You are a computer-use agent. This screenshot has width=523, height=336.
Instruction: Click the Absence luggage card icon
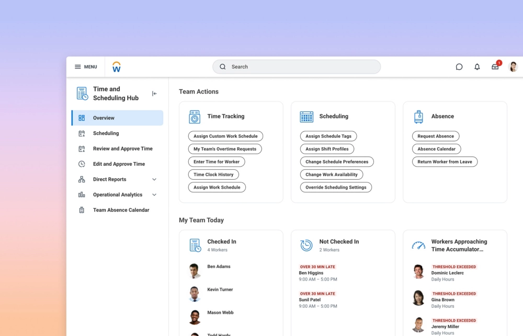(x=418, y=117)
